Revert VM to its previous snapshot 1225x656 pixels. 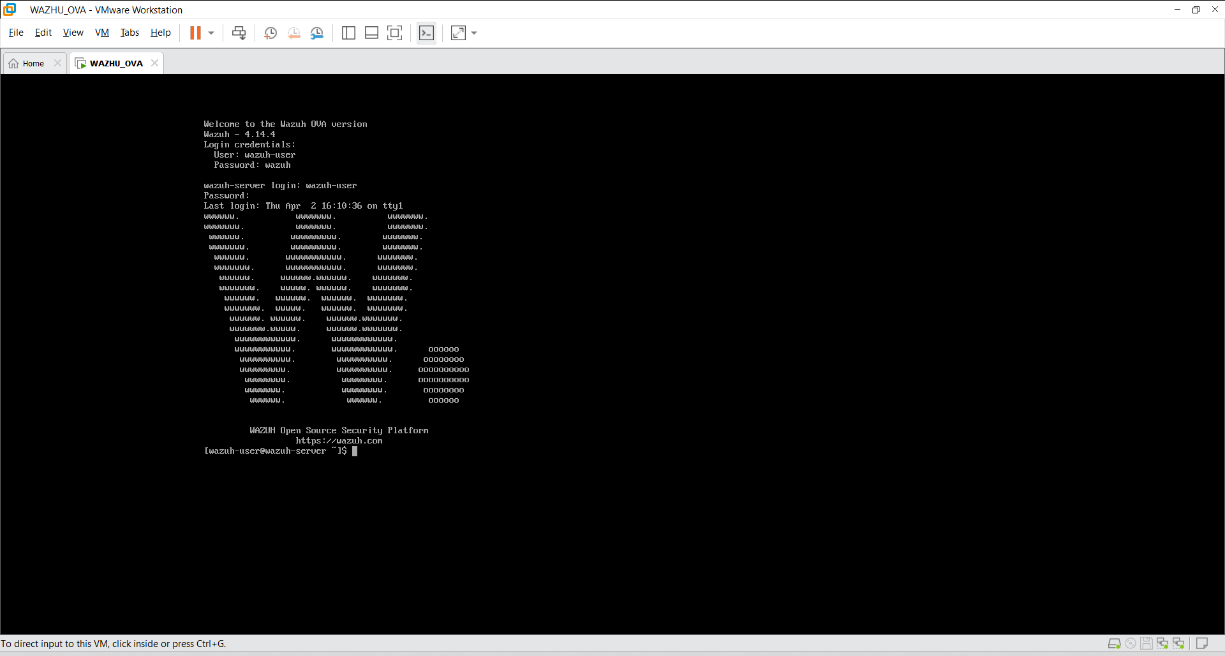[x=293, y=33]
